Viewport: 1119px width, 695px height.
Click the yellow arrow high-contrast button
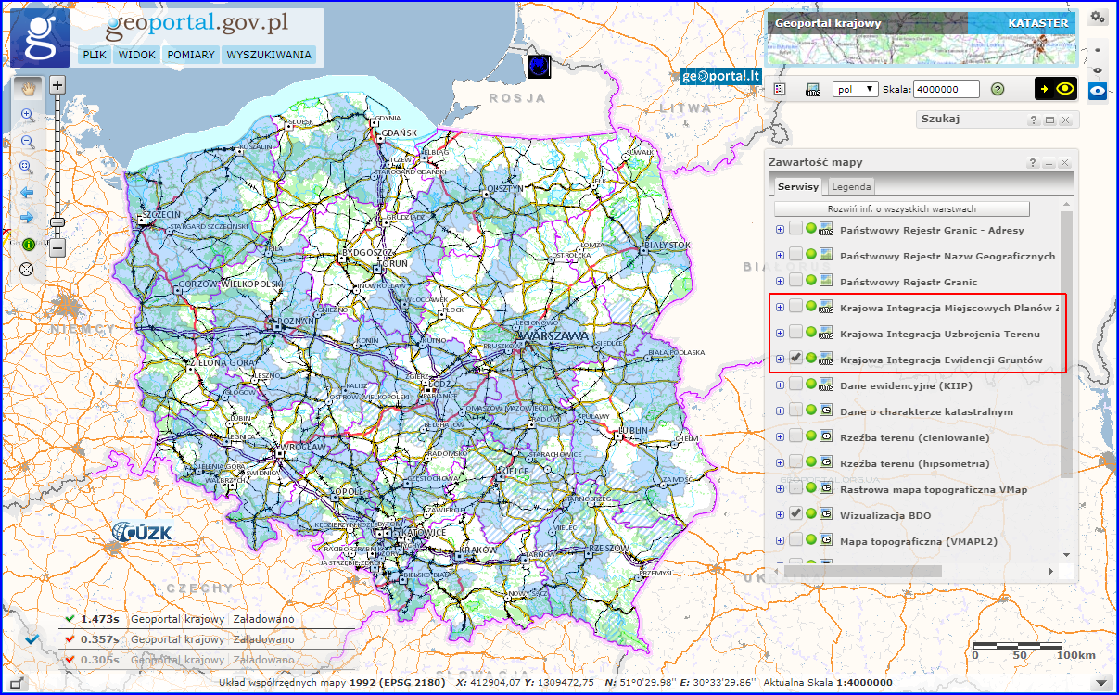[x=1043, y=89]
